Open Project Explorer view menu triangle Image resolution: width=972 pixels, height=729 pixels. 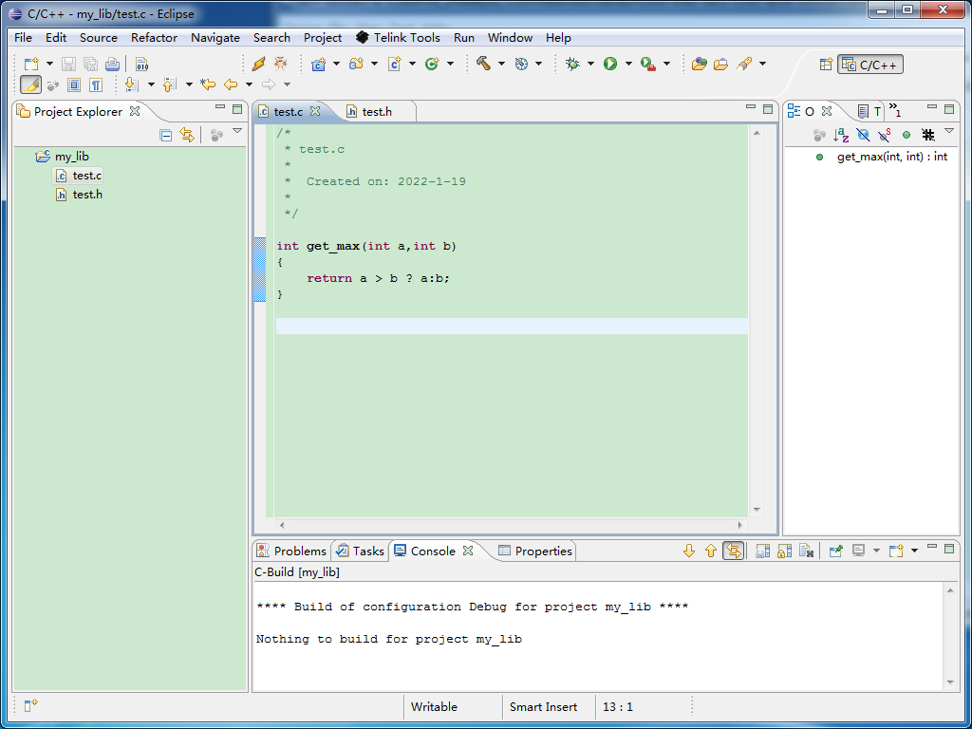pyautogui.click(x=236, y=131)
